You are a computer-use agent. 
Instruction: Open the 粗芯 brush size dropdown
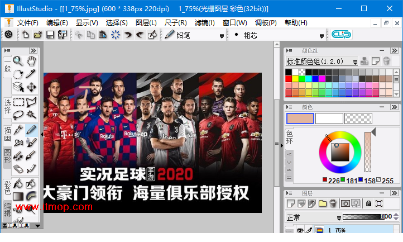pos(322,36)
